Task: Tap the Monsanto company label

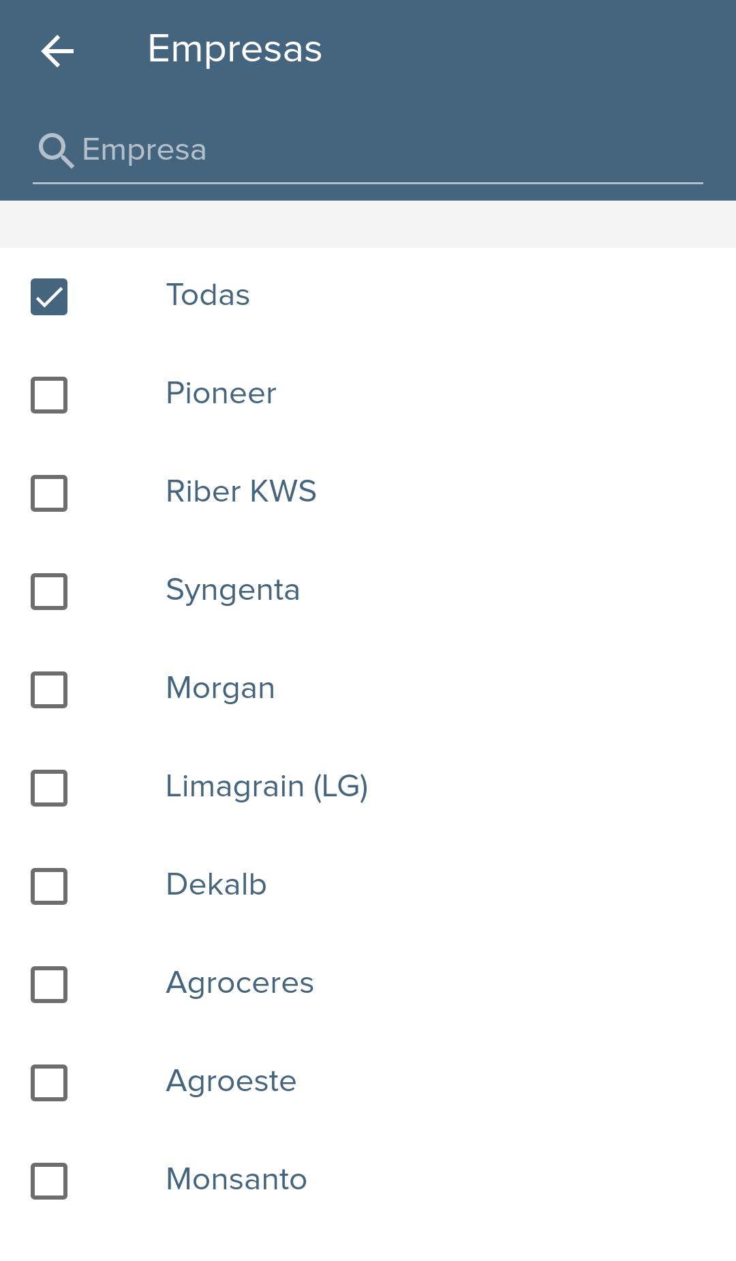Action: (236, 1179)
